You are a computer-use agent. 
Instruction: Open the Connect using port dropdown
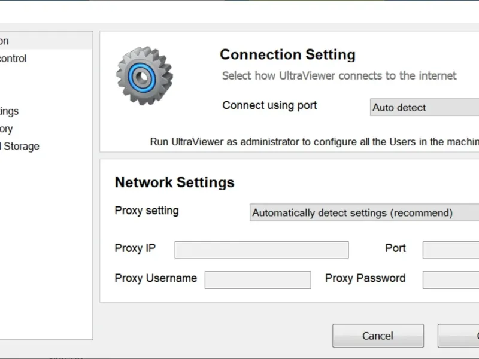pyautogui.click(x=424, y=108)
